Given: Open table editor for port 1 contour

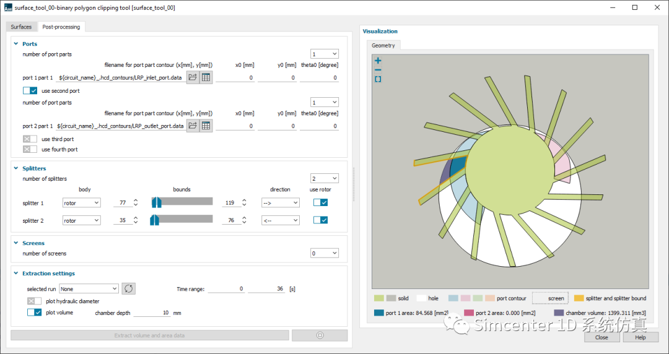Looking at the screenshot, I should tap(206, 77).
